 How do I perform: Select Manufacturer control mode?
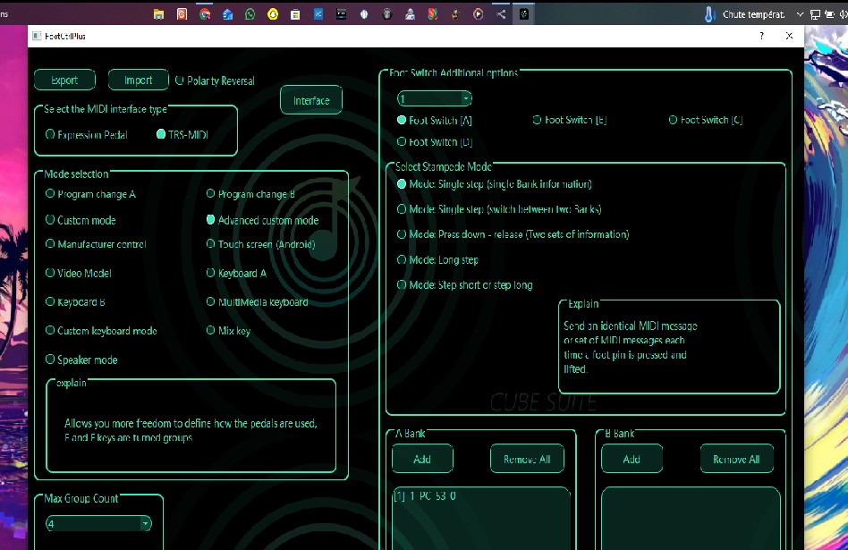coord(96,244)
